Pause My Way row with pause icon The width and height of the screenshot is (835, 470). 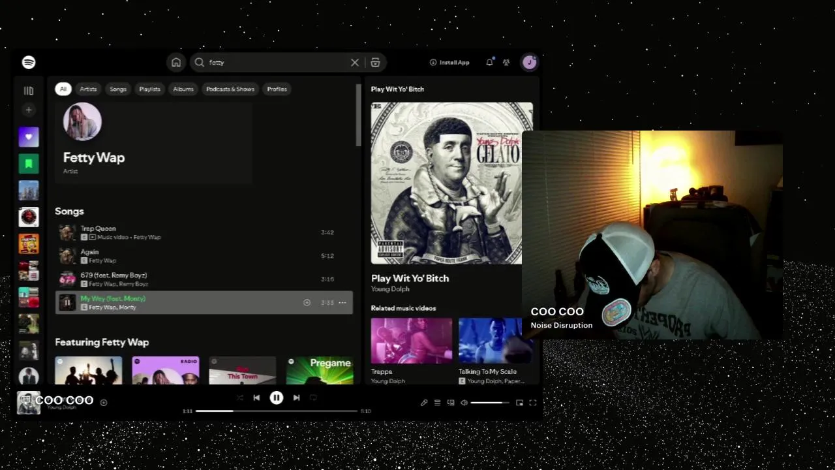(67, 302)
